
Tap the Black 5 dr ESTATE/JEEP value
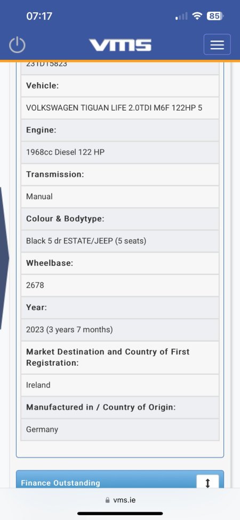tap(86, 241)
